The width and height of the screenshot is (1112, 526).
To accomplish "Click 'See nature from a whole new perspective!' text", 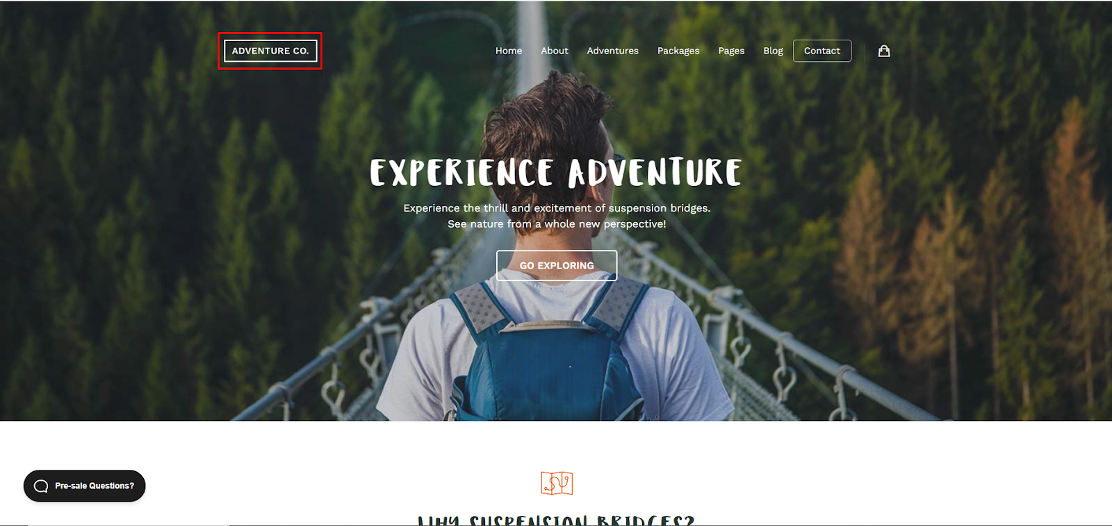I will [x=557, y=224].
